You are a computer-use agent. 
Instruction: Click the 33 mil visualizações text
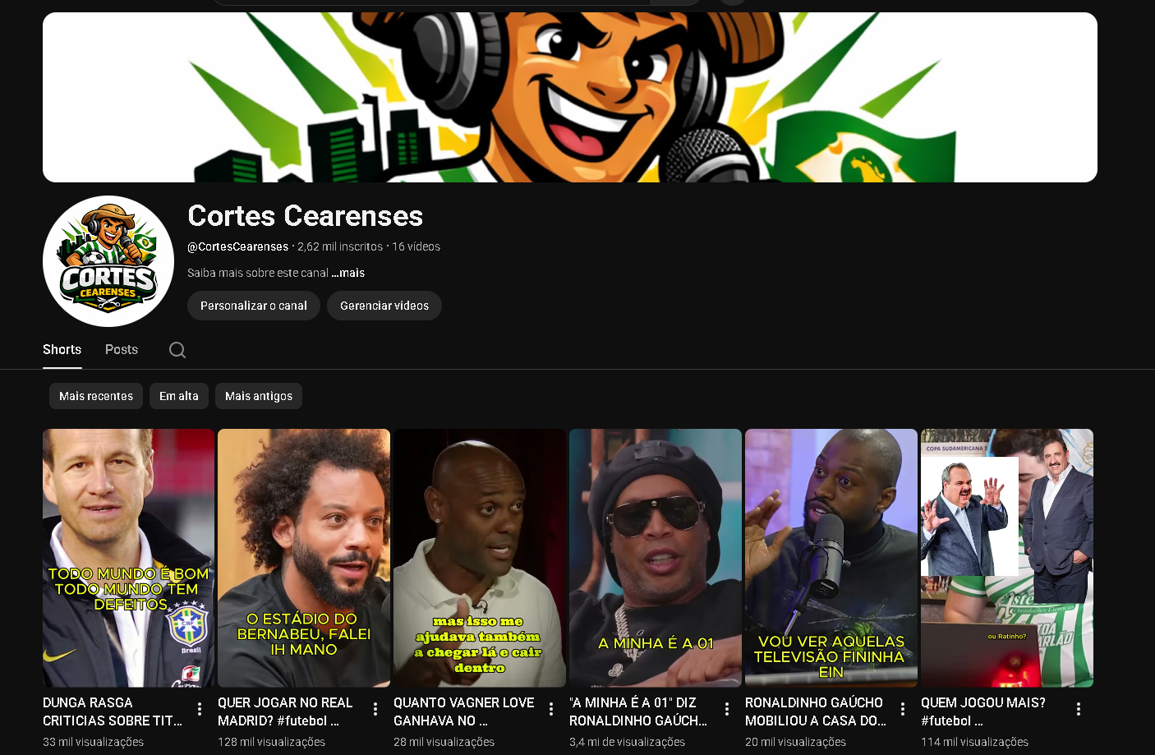pyautogui.click(x=94, y=742)
